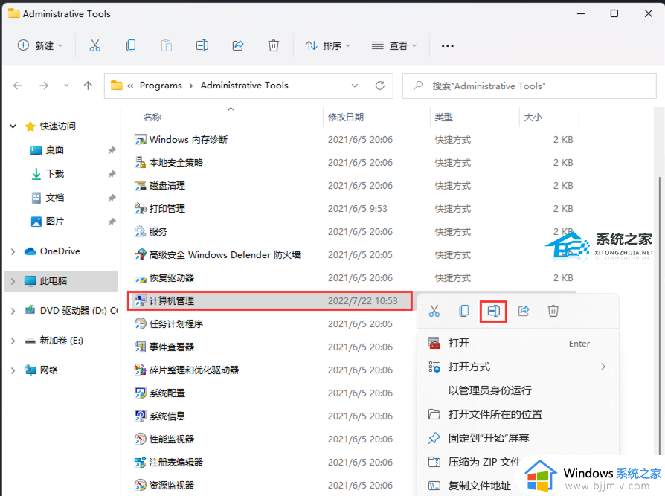Select the 系统信息 file row
Image resolution: width=665 pixels, height=496 pixels.
(x=272, y=416)
